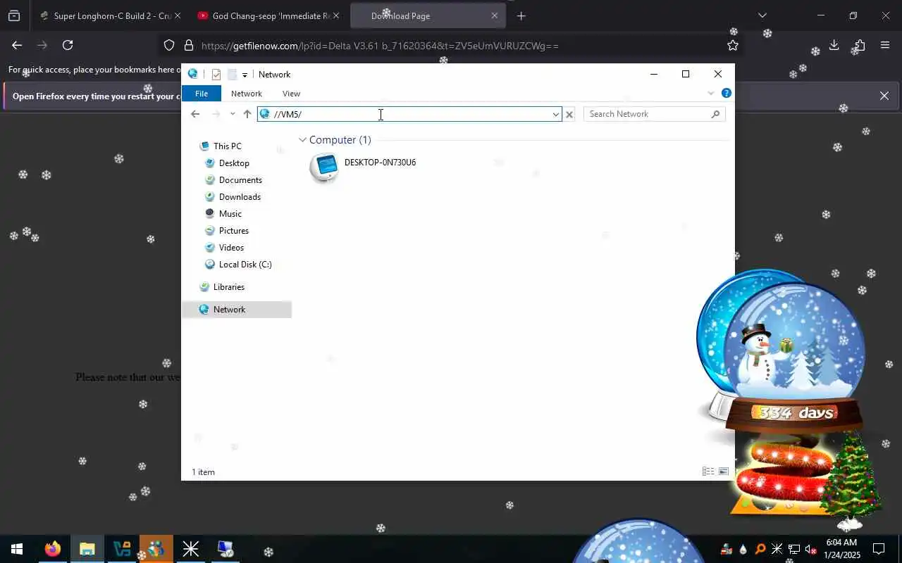The height and width of the screenshot is (563, 902).
Task: Select Libraries in navigation pane
Action: pyautogui.click(x=228, y=287)
